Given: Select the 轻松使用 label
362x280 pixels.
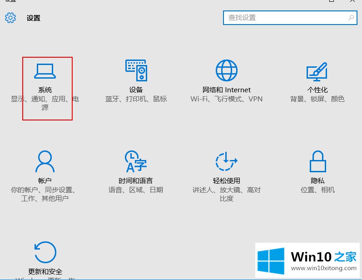Looking at the screenshot, I should pyautogui.click(x=227, y=180).
